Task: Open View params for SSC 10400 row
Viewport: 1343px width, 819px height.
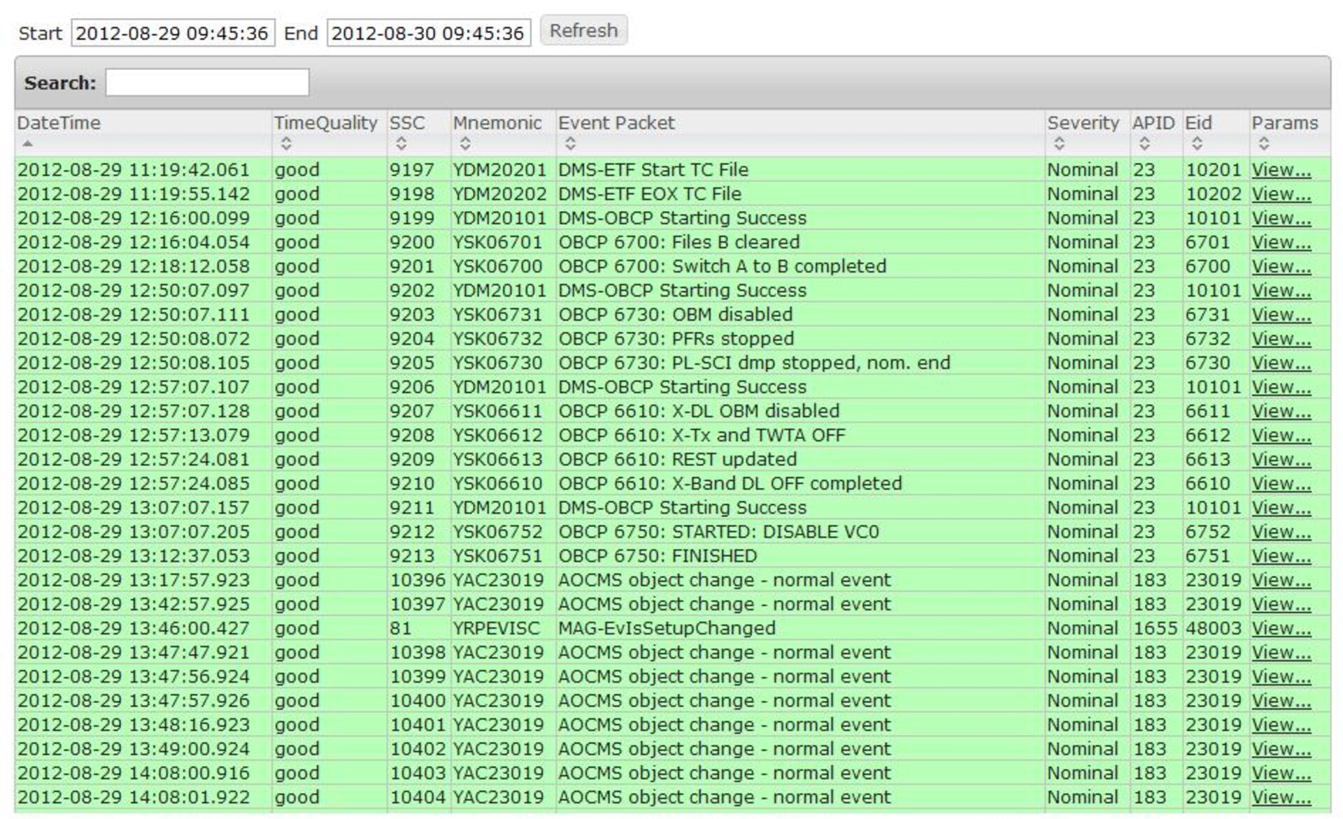Action: [x=1281, y=700]
